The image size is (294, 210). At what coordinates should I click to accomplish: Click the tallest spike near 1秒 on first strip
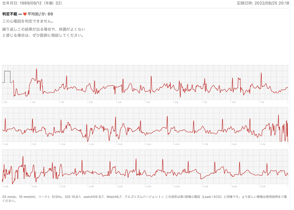[36, 70]
